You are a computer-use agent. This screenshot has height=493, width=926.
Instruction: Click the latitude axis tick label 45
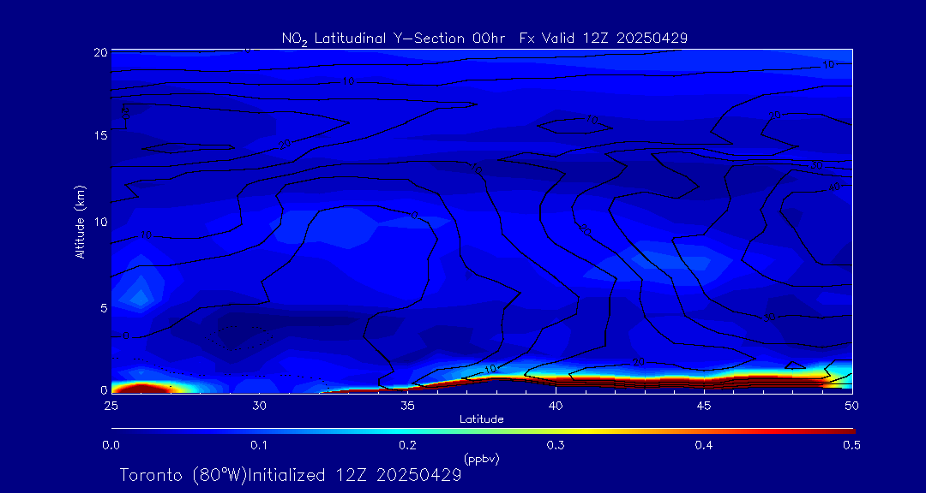pos(705,406)
